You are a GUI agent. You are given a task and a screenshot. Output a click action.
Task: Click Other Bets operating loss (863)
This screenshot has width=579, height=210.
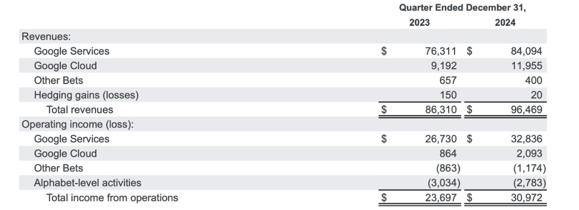448,168
